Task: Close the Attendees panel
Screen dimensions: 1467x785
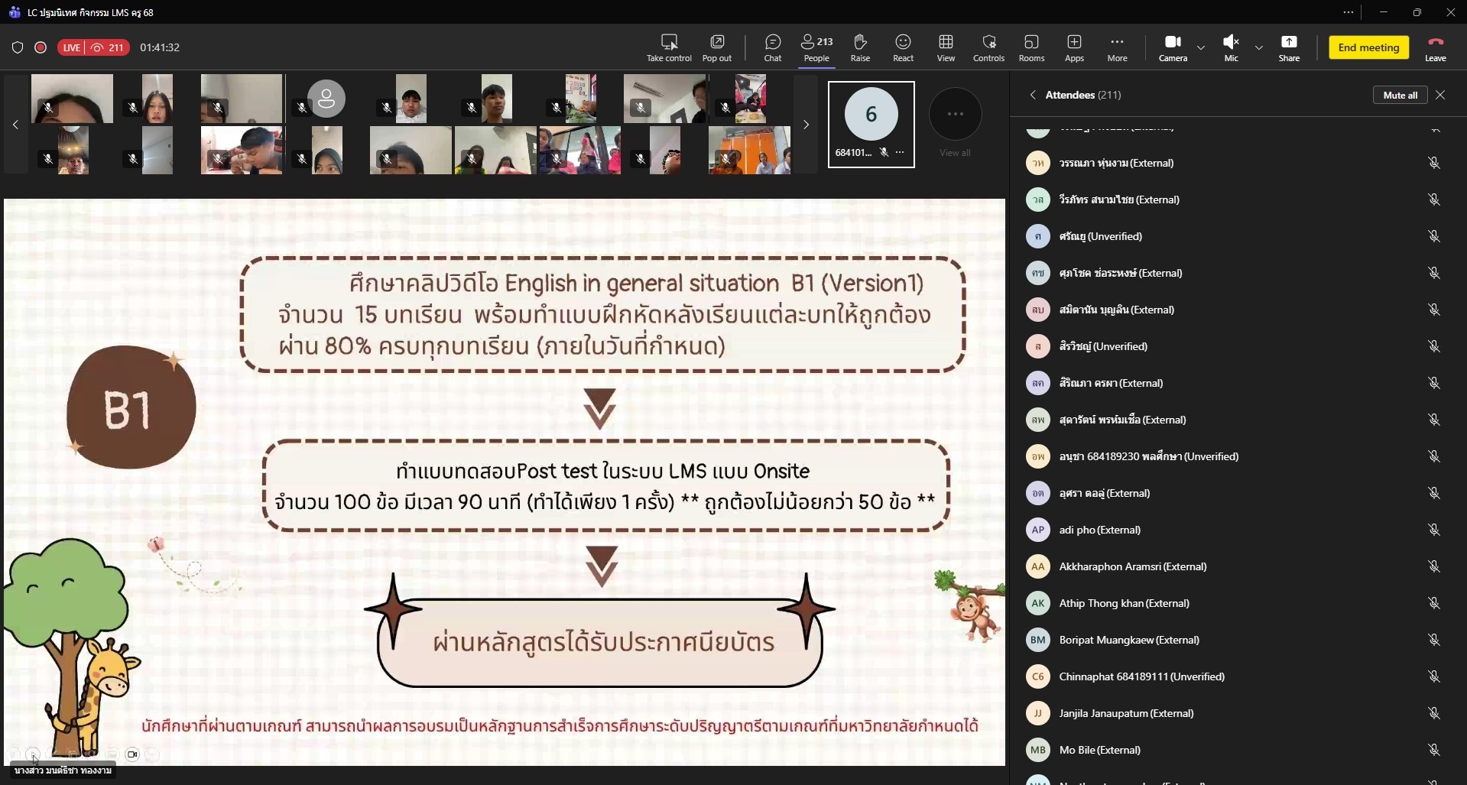Action: 1440,95
